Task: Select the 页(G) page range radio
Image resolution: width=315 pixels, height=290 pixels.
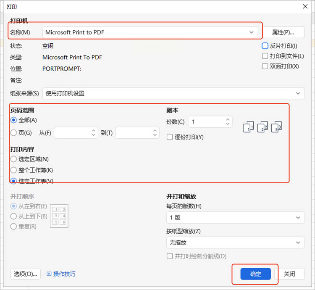Action: [x=13, y=133]
